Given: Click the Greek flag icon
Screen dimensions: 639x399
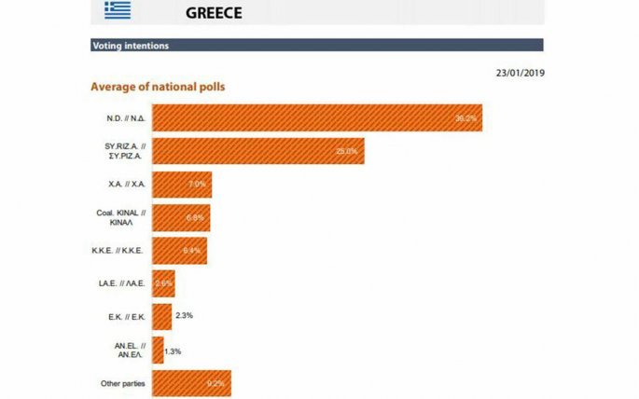Looking at the screenshot, I should [118, 10].
